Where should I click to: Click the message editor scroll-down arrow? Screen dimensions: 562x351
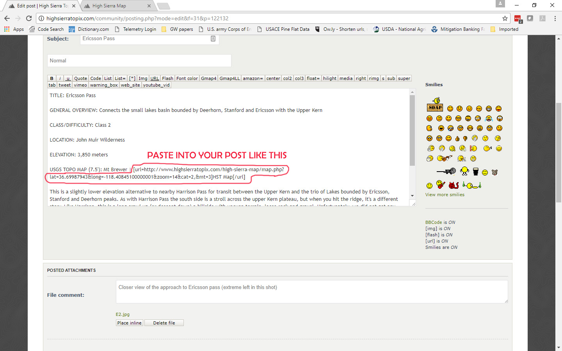[412, 196]
